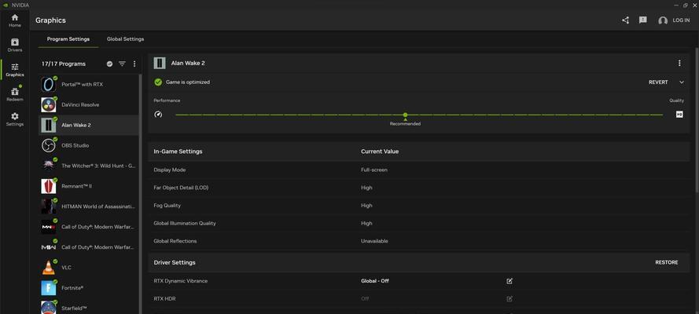Open Alan Wake 2 more options menu

(679, 63)
